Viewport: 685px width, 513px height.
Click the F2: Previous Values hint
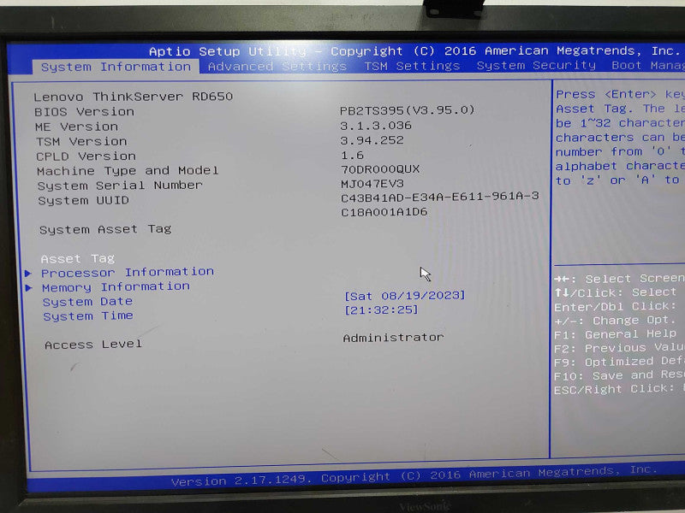coord(619,348)
